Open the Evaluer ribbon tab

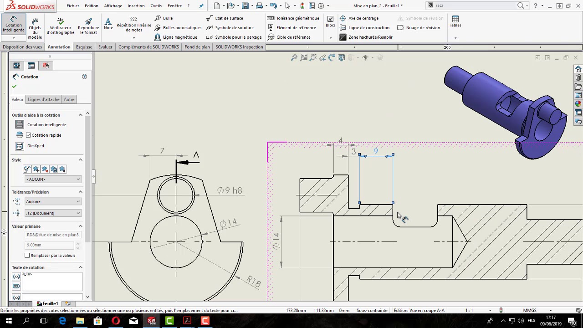click(x=105, y=47)
